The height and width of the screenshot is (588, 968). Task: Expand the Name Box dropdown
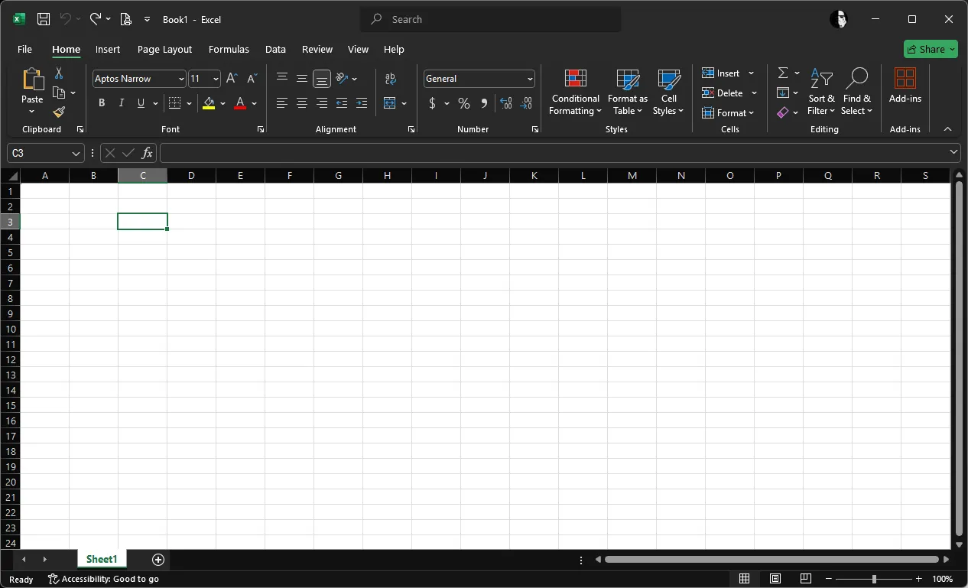point(76,153)
